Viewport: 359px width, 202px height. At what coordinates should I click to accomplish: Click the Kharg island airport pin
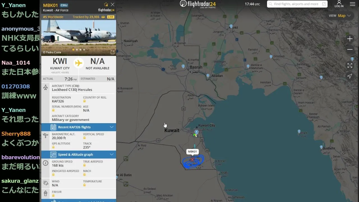[299, 131]
